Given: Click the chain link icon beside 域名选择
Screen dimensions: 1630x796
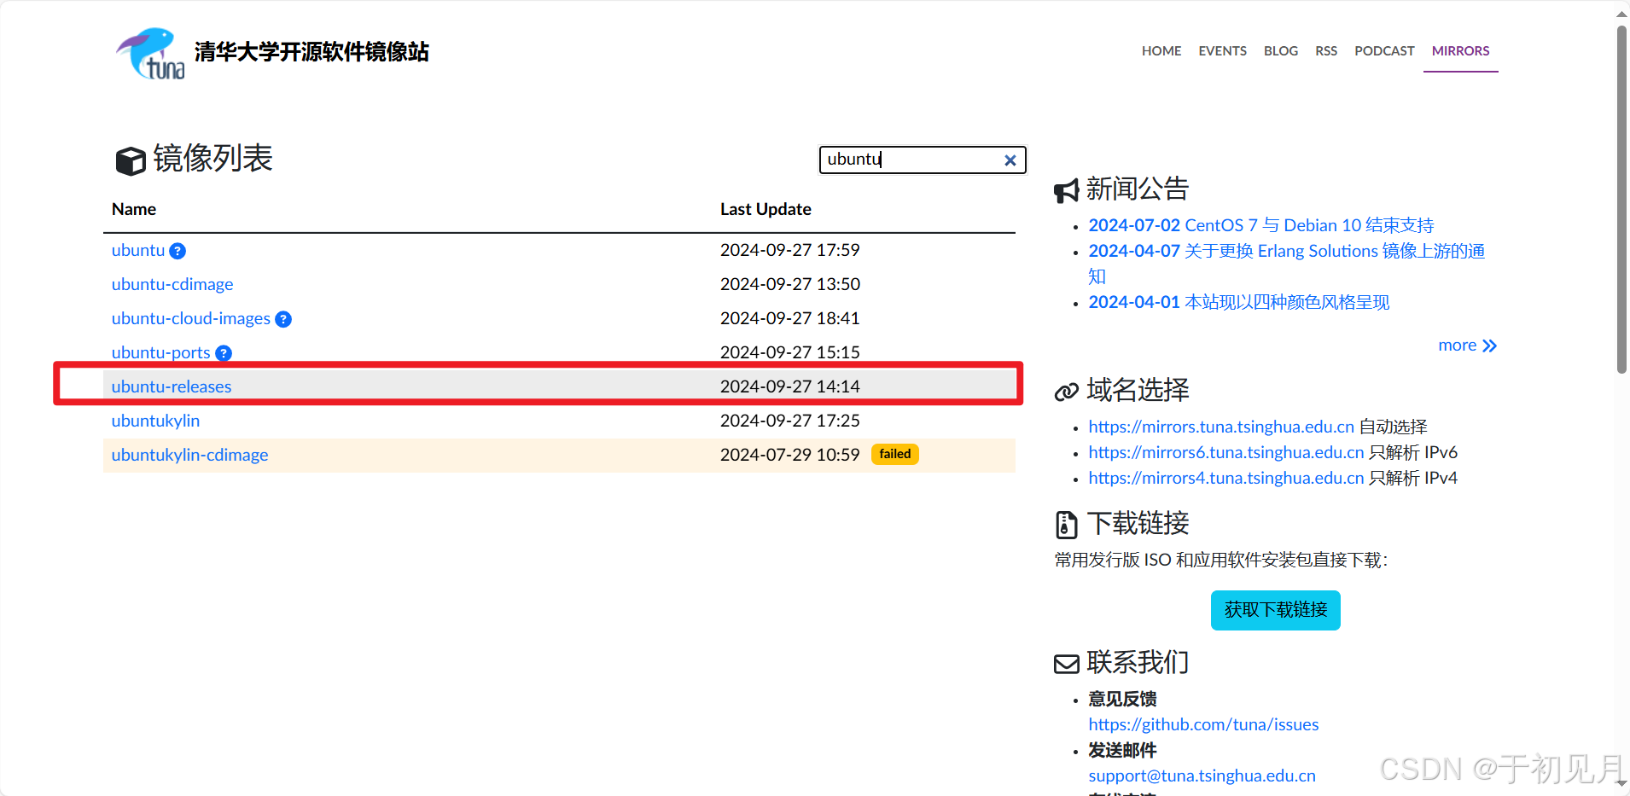Looking at the screenshot, I should pos(1067,392).
